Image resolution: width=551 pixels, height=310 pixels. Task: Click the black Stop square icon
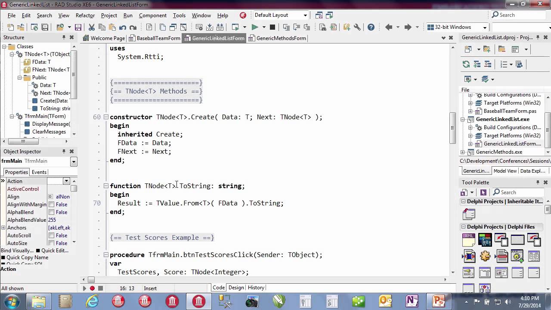pos(272,27)
